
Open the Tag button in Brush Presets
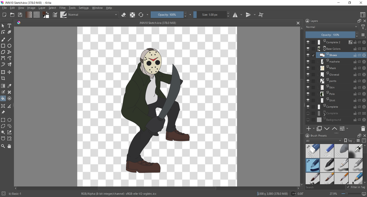[x=349, y=141]
